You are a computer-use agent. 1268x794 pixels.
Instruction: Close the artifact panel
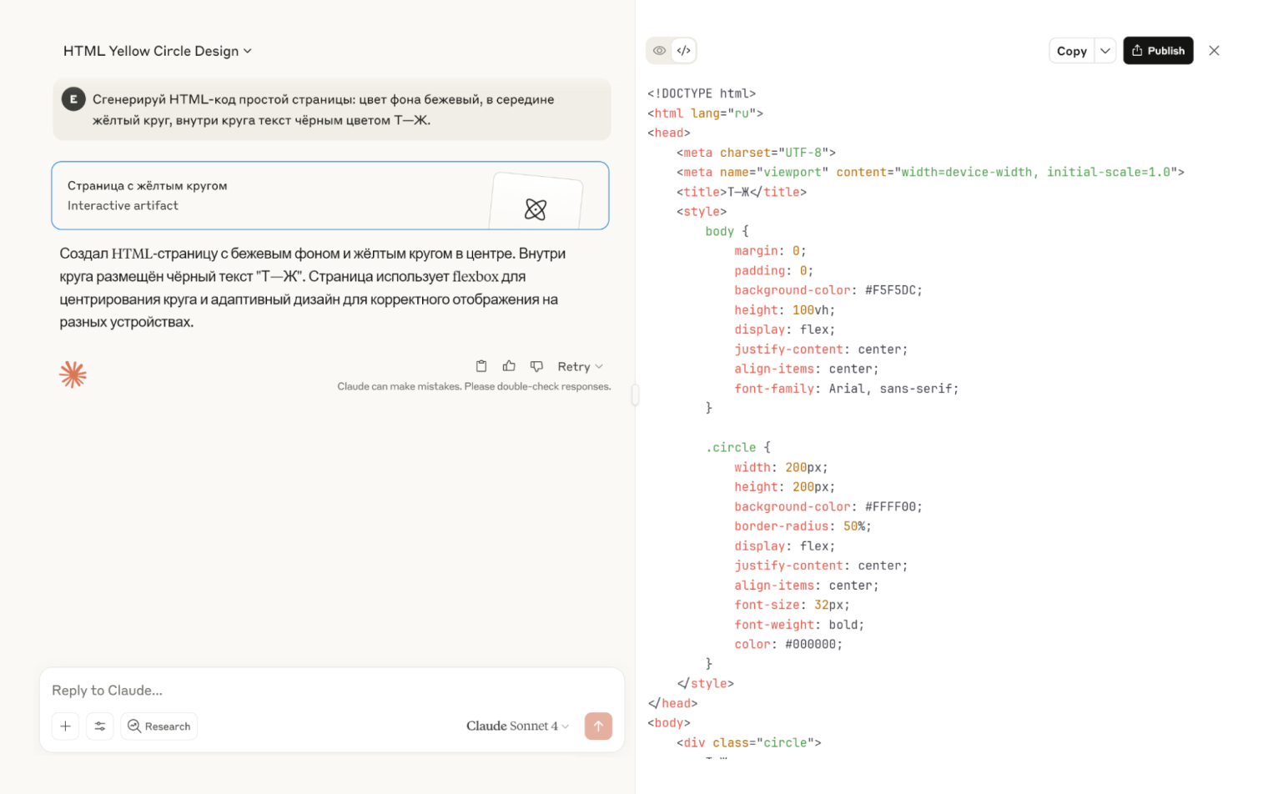1214,51
